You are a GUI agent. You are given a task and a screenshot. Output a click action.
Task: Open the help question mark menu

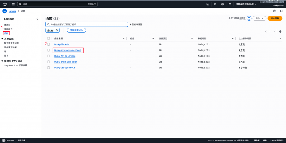[223, 4]
